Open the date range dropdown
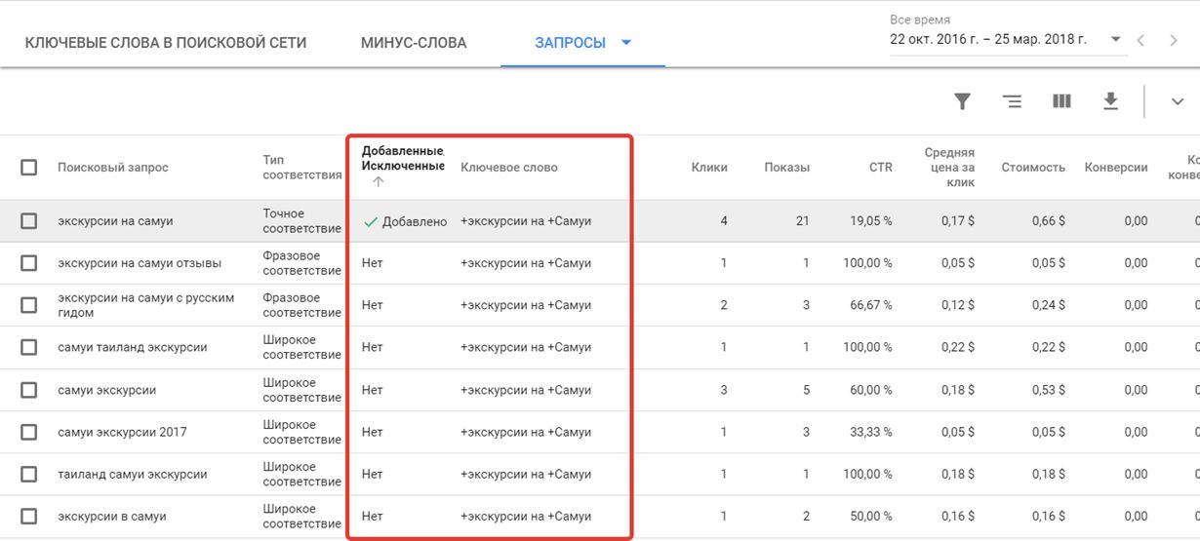 point(1115,40)
